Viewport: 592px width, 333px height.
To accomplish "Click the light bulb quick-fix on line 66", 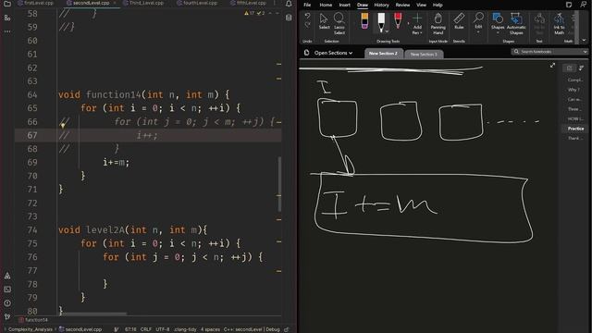I will coord(63,125).
